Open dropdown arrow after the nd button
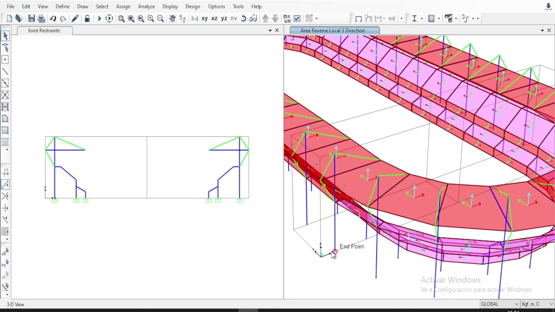The height and width of the screenshot is (312, 555). click(401, 18)
